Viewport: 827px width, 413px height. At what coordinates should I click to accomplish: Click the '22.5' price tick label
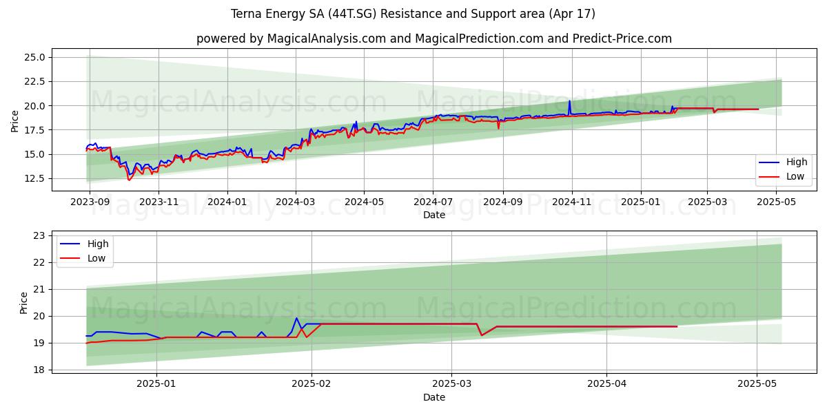[x=35, y=81]
